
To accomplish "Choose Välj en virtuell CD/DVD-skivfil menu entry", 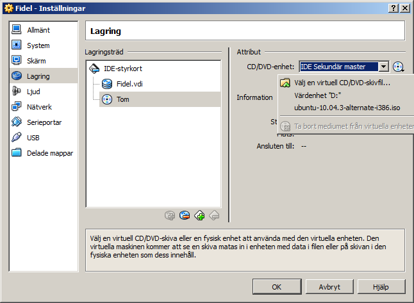I will 342,83.
